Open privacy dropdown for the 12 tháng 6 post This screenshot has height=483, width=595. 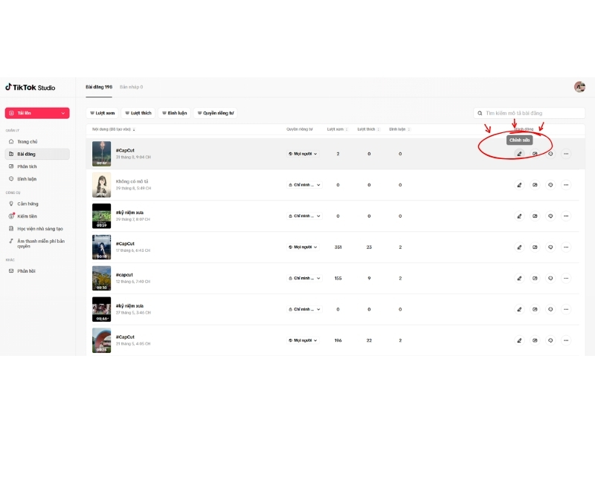pos(304,278)
